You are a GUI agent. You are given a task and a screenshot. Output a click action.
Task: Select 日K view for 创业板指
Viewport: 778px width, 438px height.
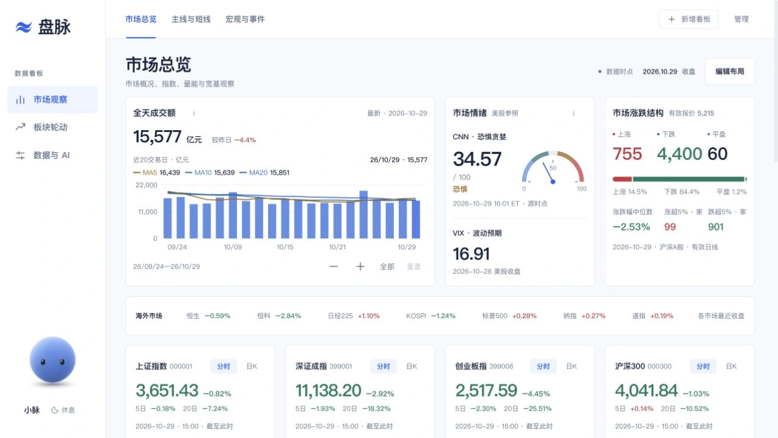coord(572,367)
